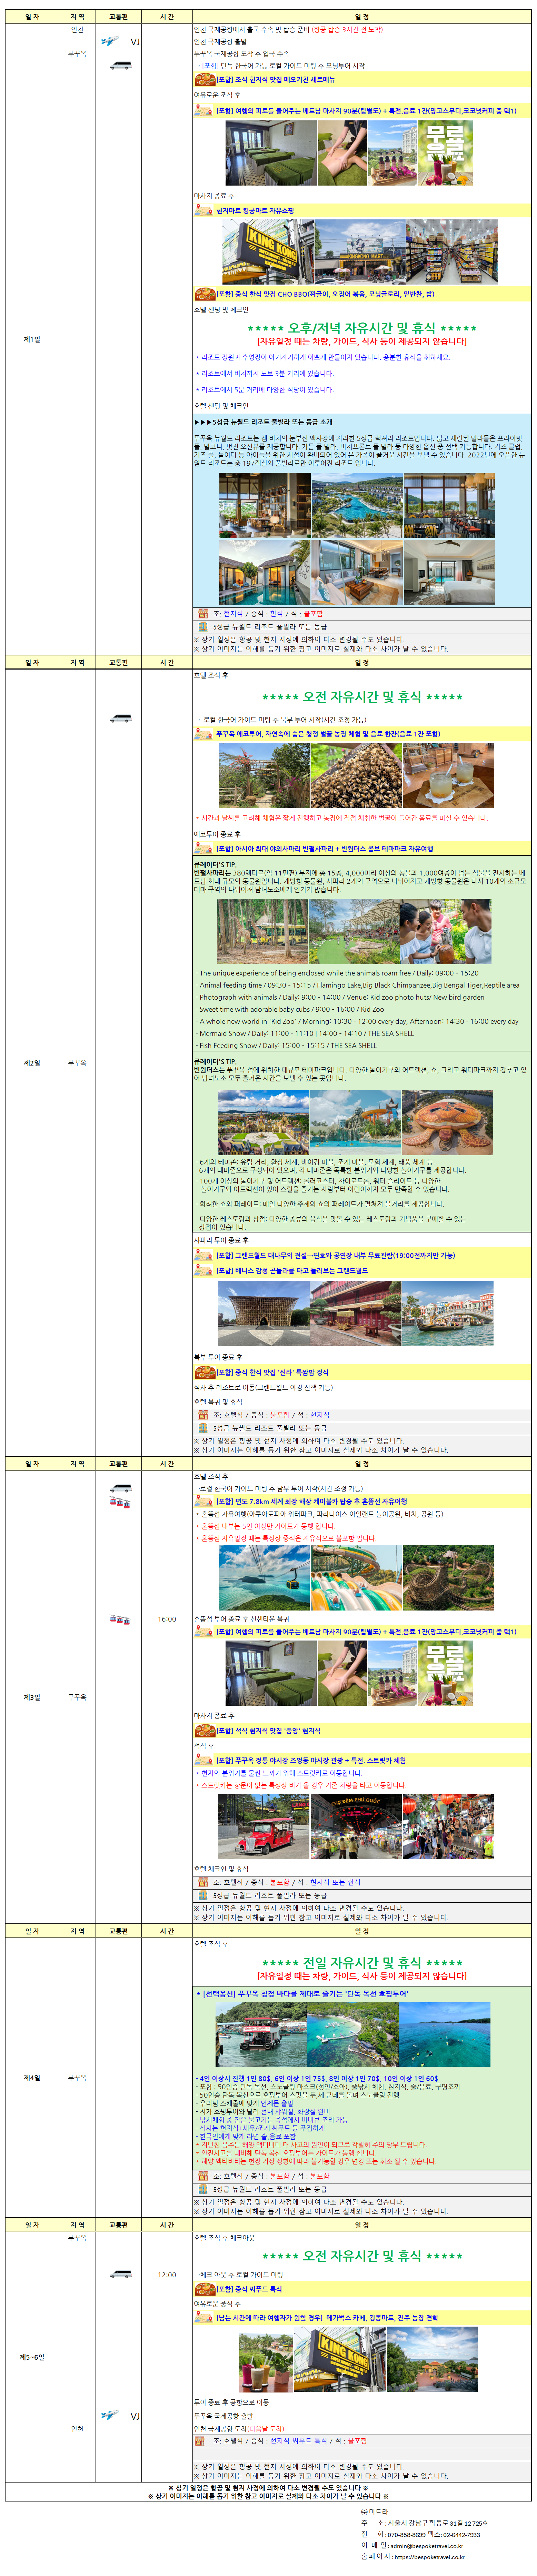
Task: Click the ㈜미드라 company name in the footer
Action: coord(375,2512)
